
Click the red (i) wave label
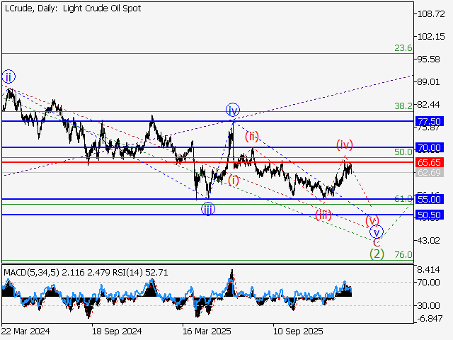[x=234, y=180]
